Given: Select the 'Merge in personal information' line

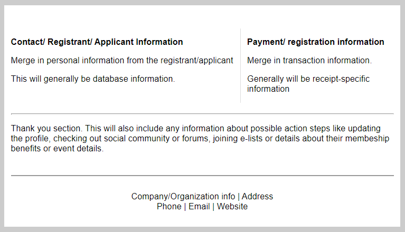Looking at the screenshot, I should [x=121, y=61].
